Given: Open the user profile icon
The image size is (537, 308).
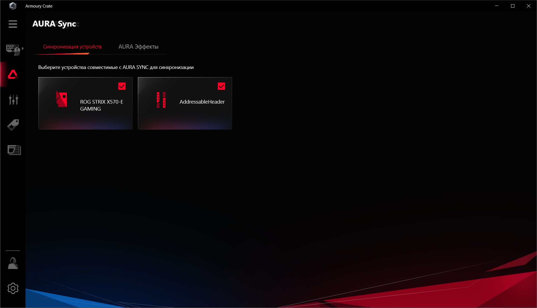Looking at the screenshot, I should [x=13, y=263].
